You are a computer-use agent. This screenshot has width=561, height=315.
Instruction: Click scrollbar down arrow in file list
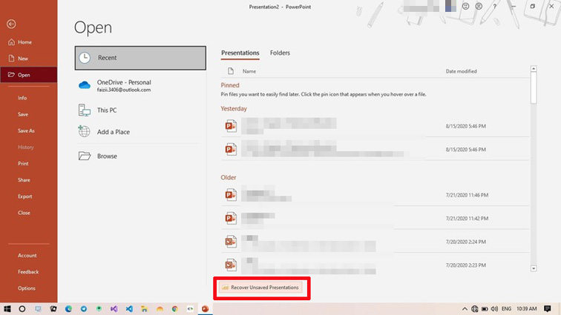pyautogui.click(x=534, y=268)
